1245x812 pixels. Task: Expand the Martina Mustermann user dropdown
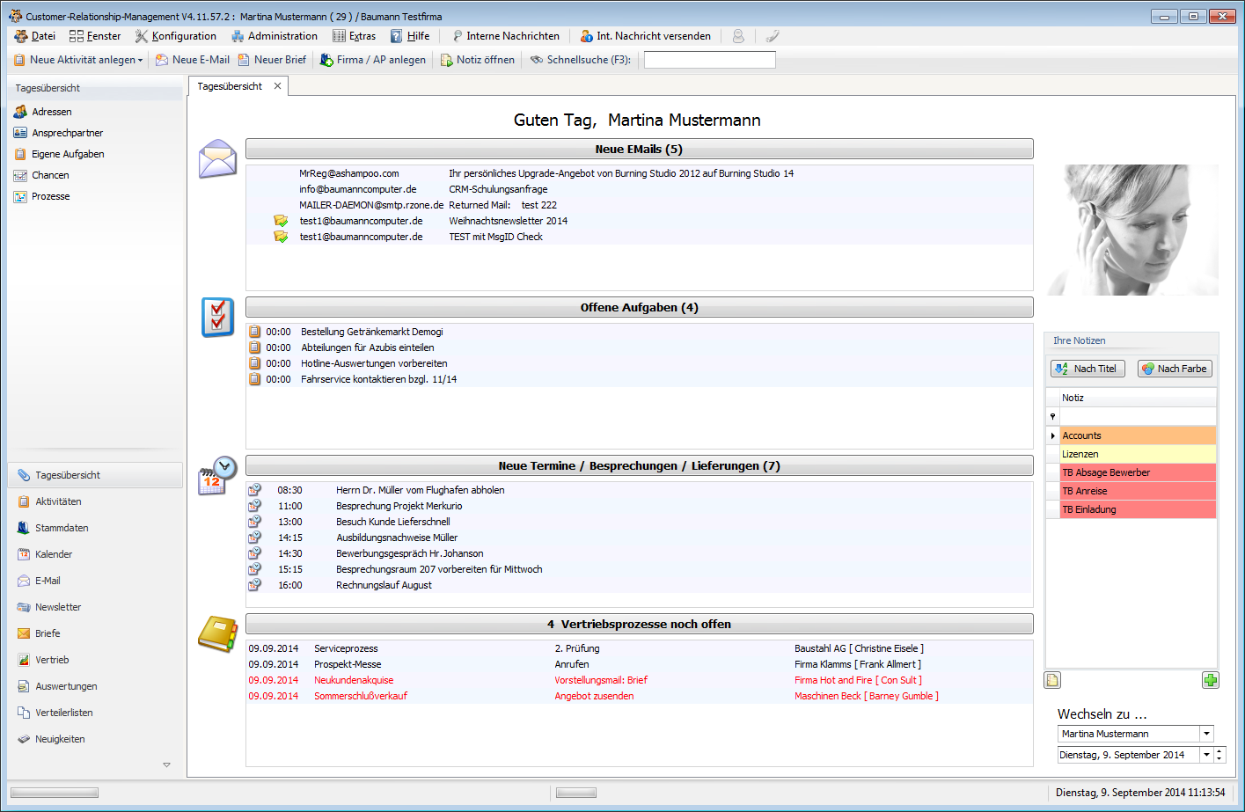click(x=1206, y=734)
